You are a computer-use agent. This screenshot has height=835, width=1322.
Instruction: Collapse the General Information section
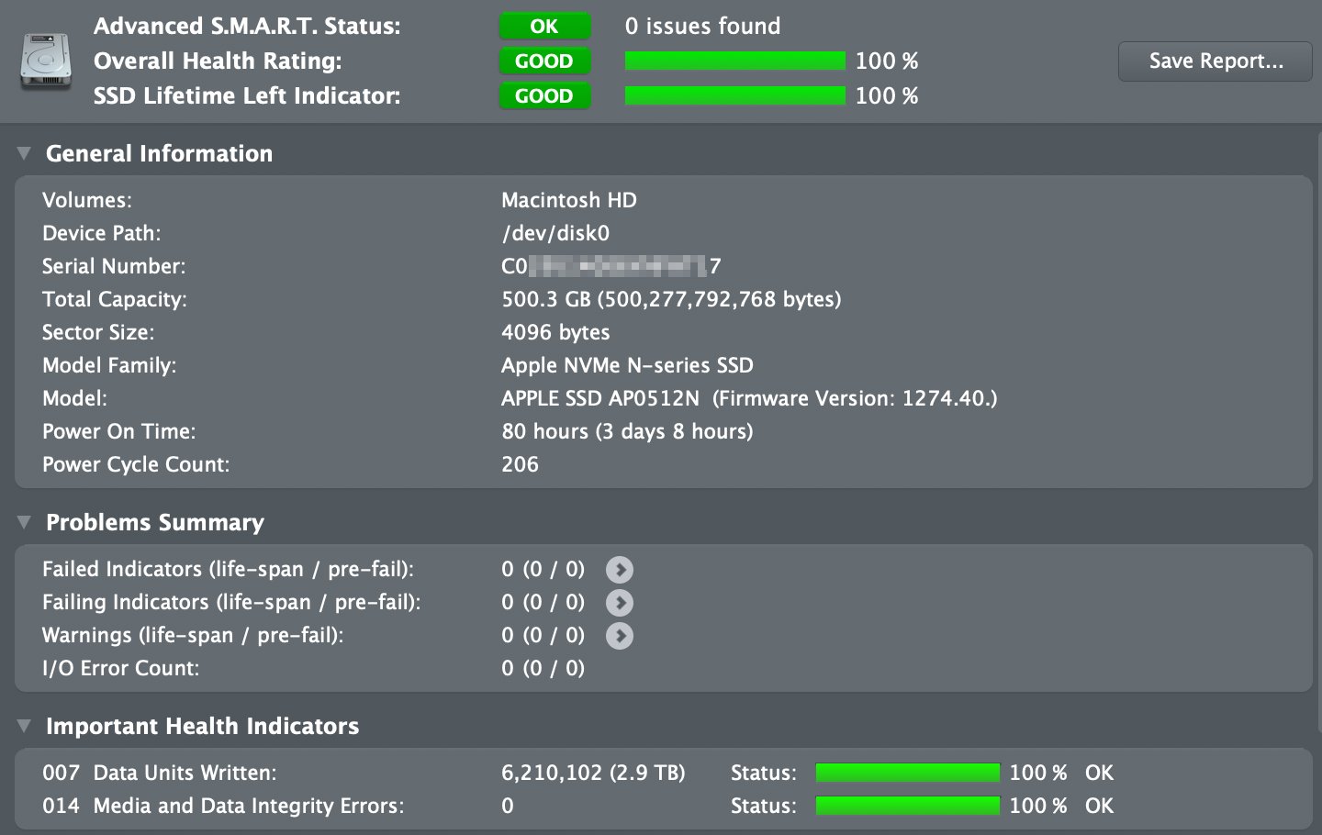[25, 154]
